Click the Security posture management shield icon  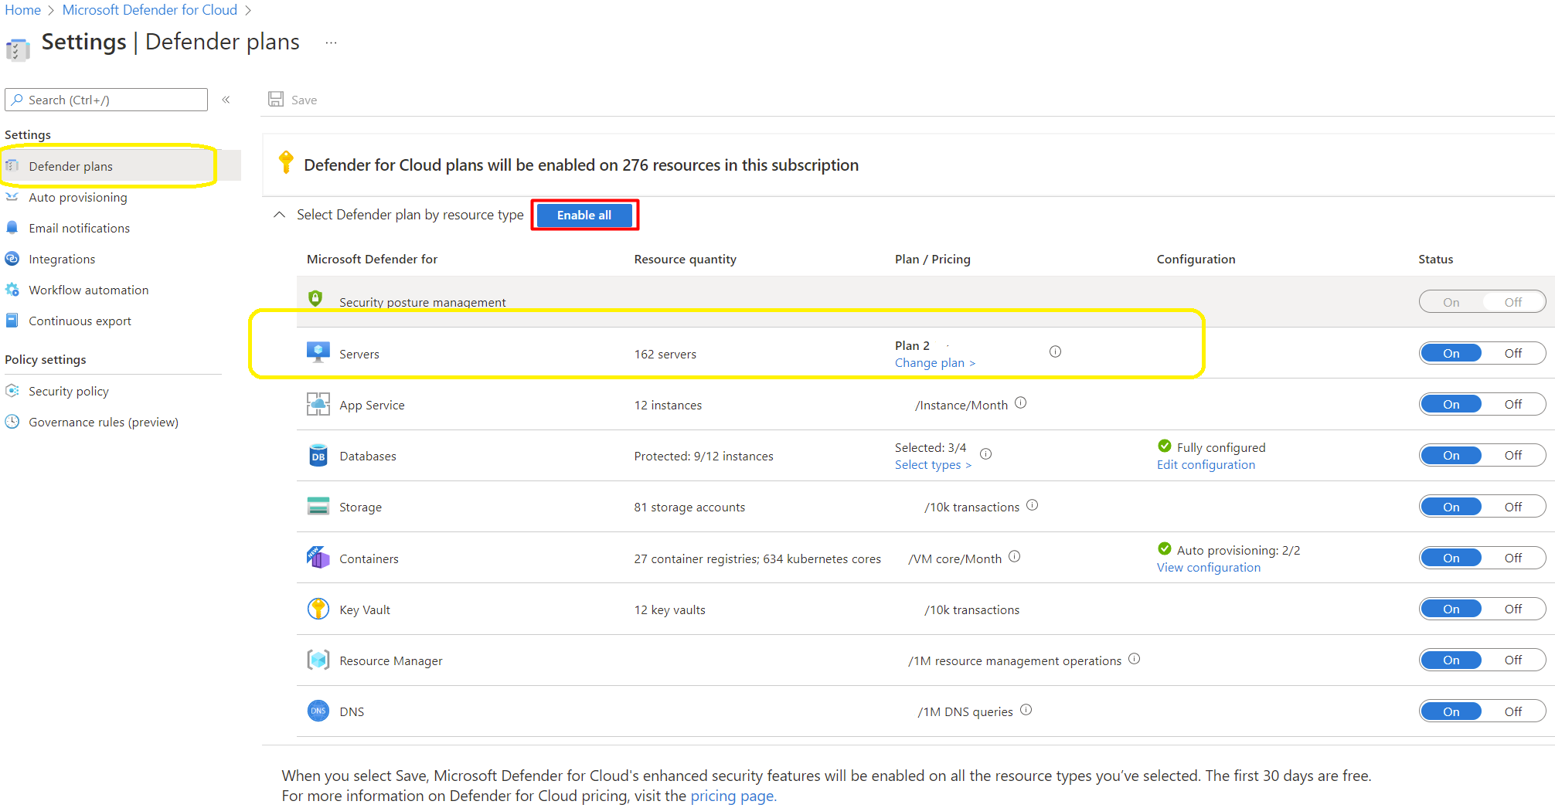[x=315, y=298]
